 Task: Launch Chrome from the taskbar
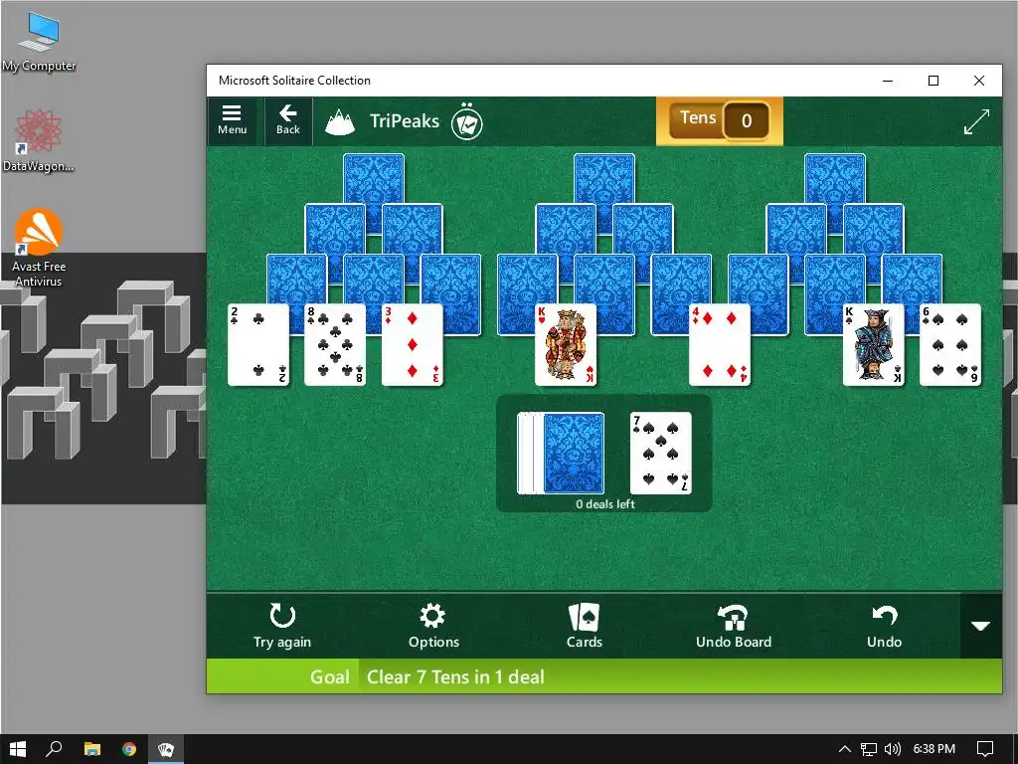pyautogui.click(x=129, y=749)
